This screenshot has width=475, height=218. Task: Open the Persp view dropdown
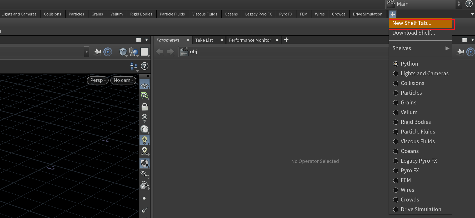[98, 80]
